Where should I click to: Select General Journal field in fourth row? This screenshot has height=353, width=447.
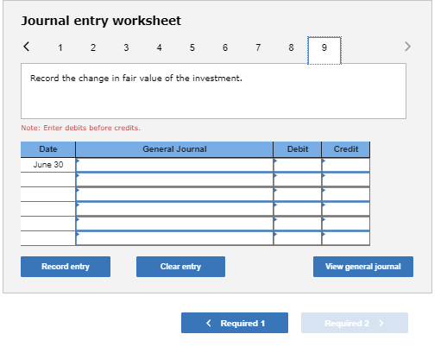coord(174,209)
